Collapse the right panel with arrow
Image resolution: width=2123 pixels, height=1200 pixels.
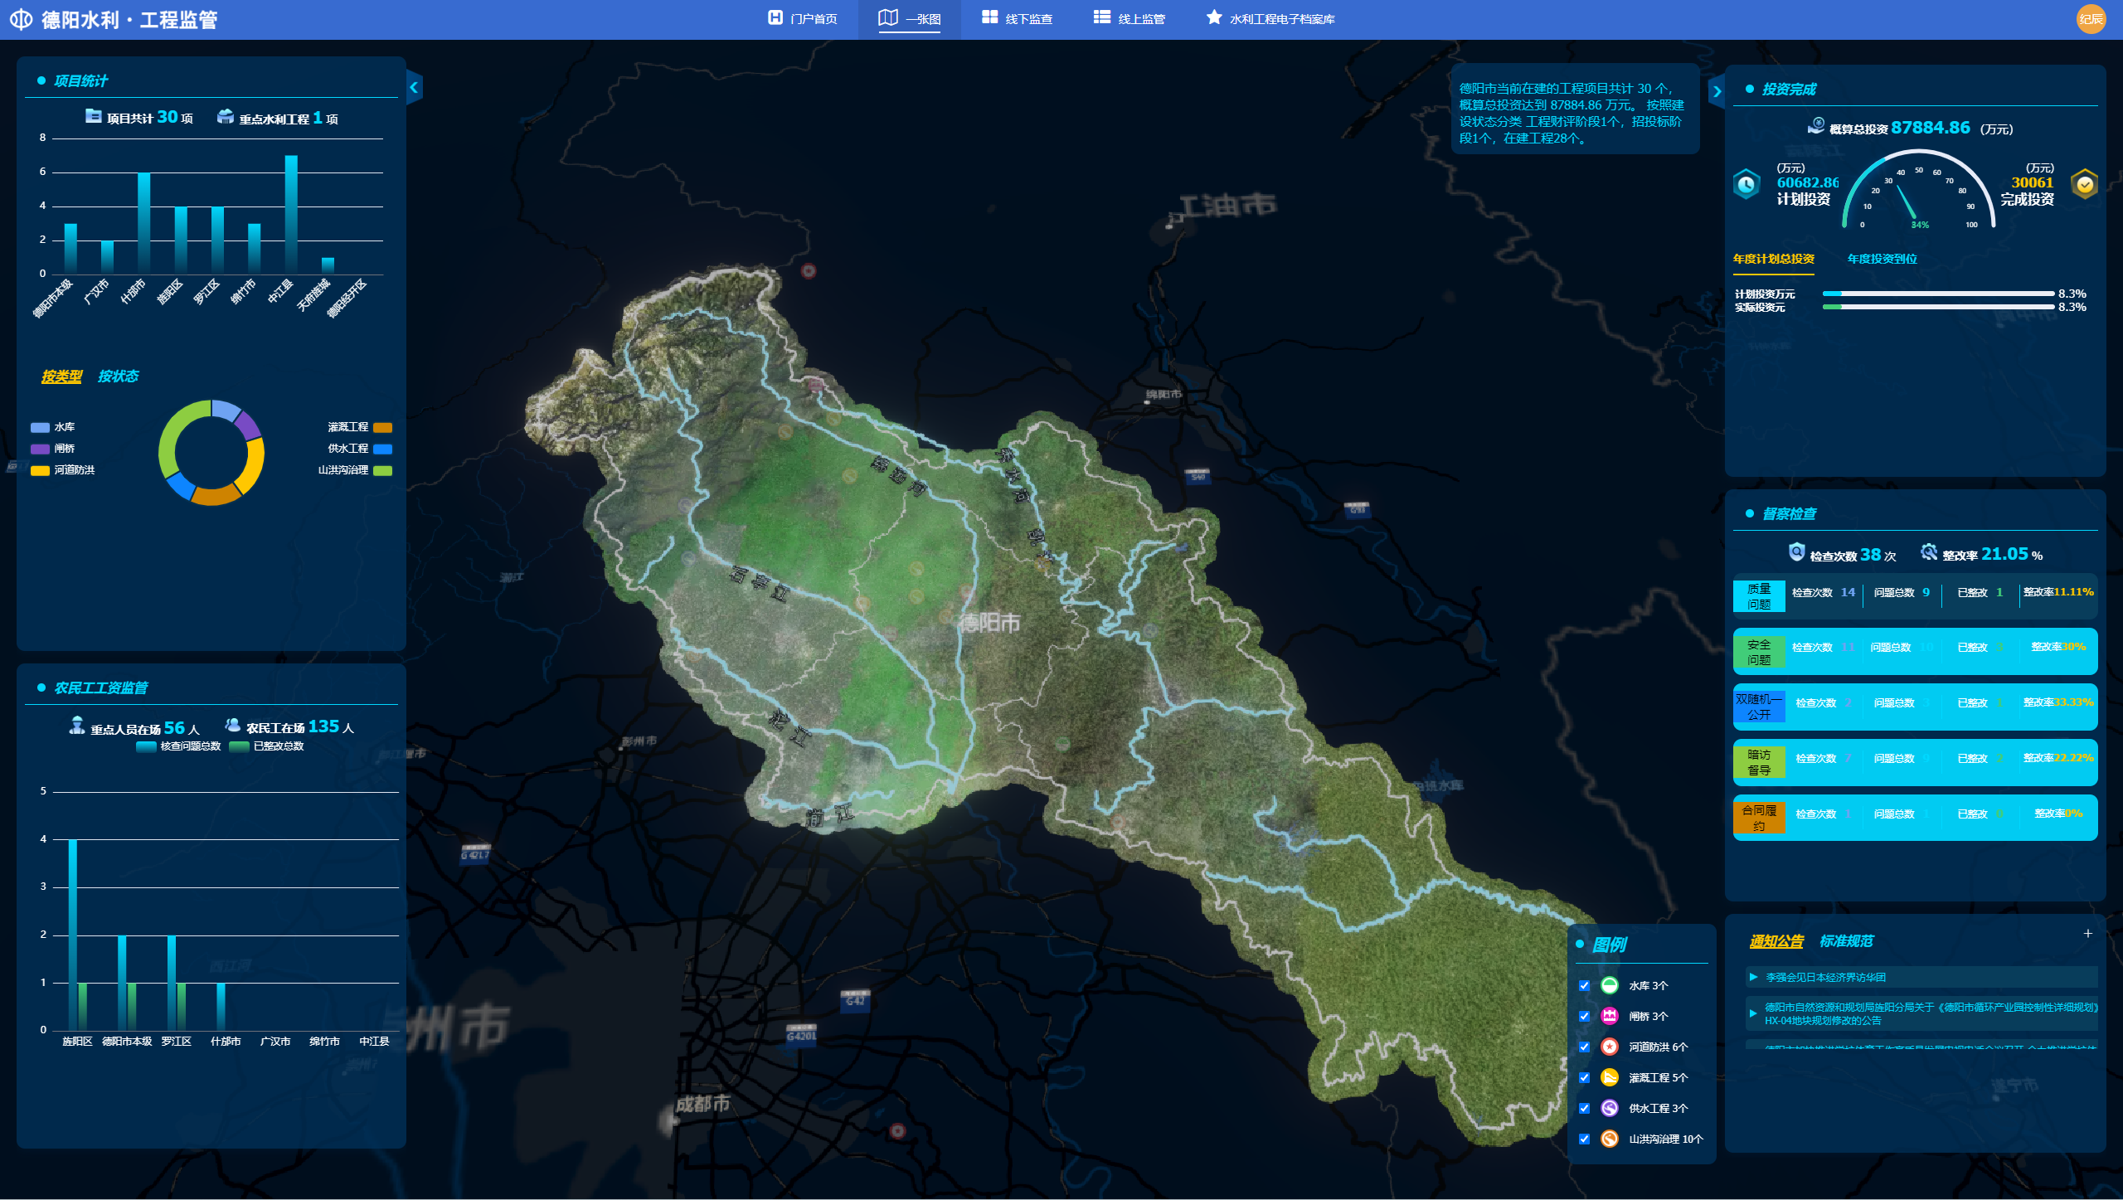coord(1717,92)
